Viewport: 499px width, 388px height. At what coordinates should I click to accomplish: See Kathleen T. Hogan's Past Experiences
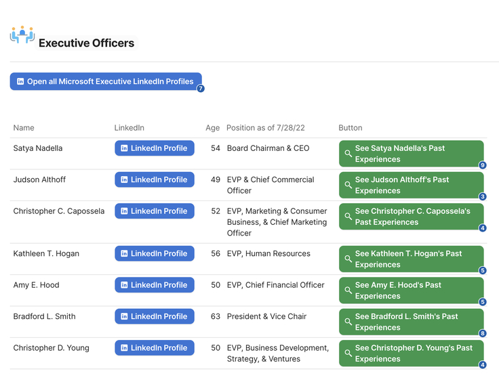pyautogui.click(x=411, y=259)
